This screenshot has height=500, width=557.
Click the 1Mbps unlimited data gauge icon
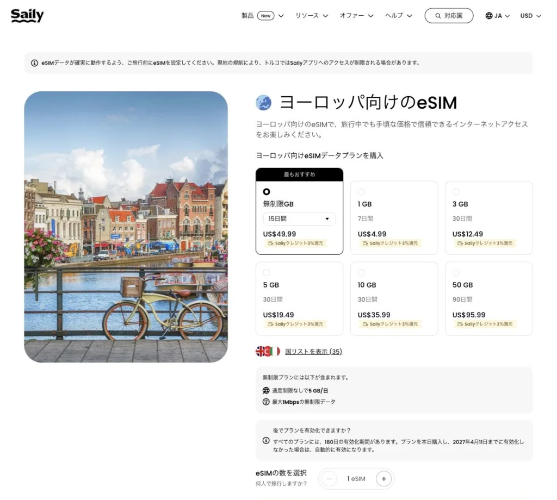[x=265, y=402]
